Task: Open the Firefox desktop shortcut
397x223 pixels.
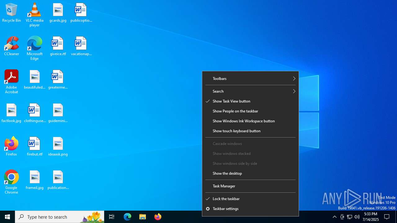Action: click(11, 147)
